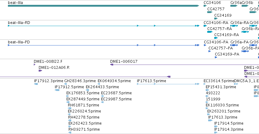Select IP17914.5prime EST label
Viewport: 259px width, 134px height.
point(229,123)
